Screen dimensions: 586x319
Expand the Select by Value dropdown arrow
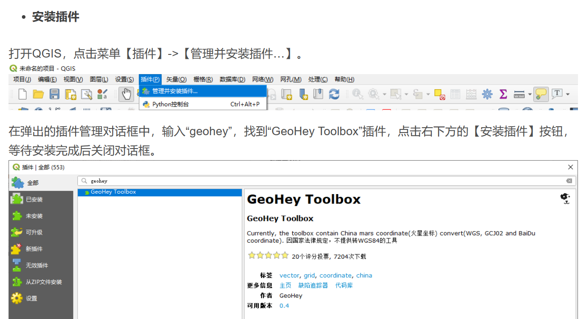(428, 95)
